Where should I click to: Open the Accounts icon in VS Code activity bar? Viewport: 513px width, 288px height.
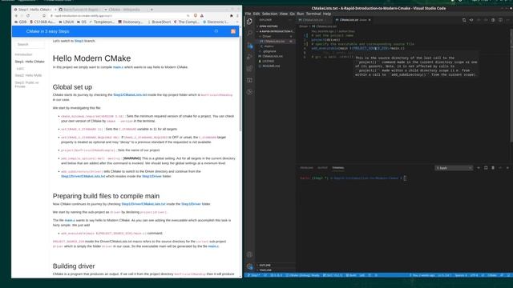(249, 254)
